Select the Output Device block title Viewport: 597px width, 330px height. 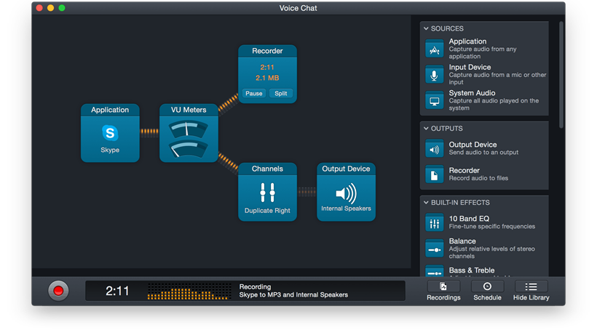346,169
